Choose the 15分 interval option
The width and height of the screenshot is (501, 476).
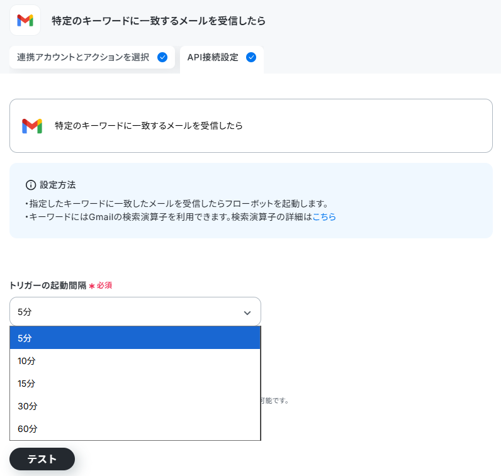coord(135,384)
